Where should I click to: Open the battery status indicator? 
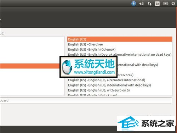[x=165, y=4]
